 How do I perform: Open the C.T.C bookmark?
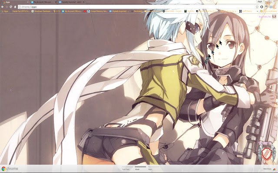point(57,11)
